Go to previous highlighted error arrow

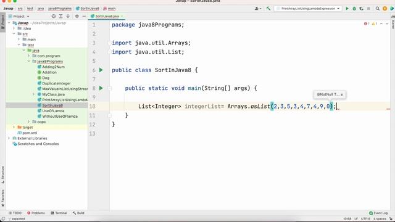pyautogui.click(x=381, y=23)
